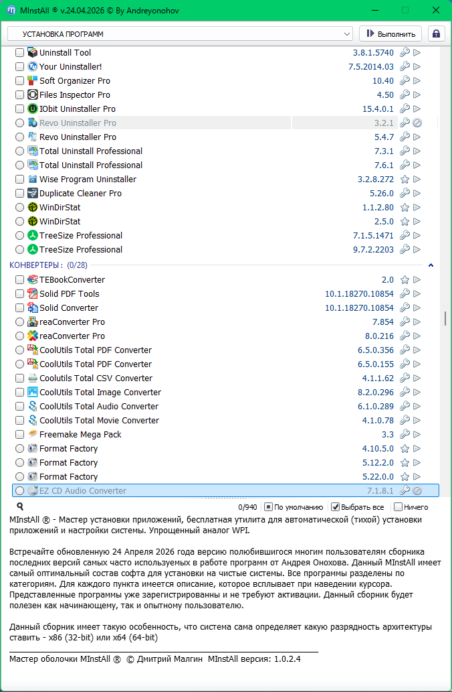The height and width of the screenshot is (692, 452).
Task: Tick the Duplicate Cleaner Pro checkbox
Action: point(19,194)
